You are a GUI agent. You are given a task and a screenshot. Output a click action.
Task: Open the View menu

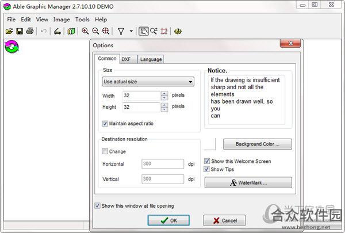(x=42, y=20)
